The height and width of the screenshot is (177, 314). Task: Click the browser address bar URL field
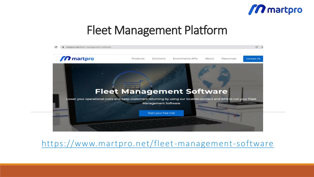161,47
